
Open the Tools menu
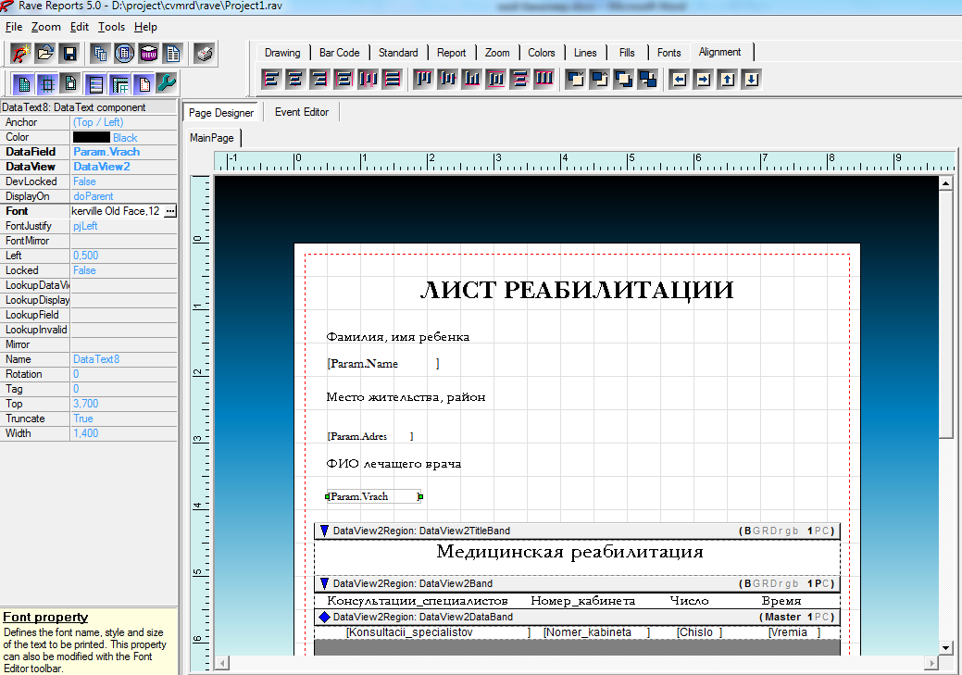tap(111, 27)
